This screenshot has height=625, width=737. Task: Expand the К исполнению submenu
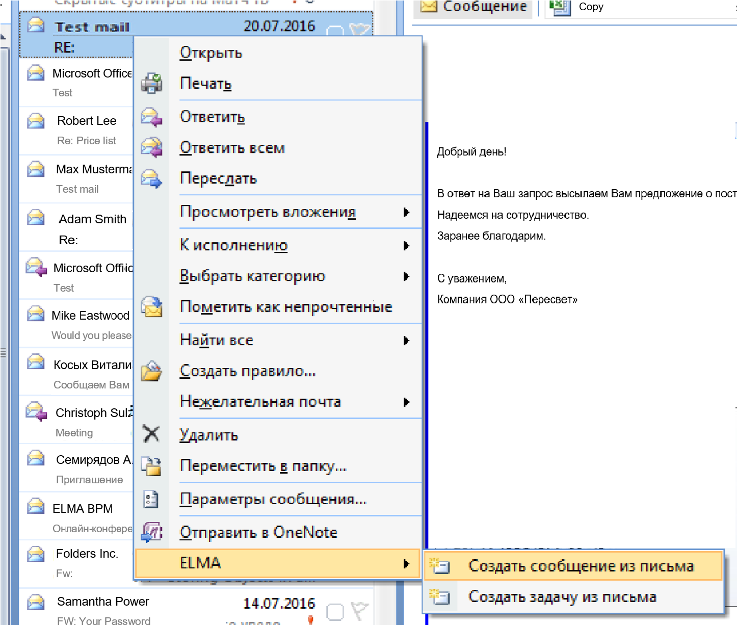pos(406,246)
